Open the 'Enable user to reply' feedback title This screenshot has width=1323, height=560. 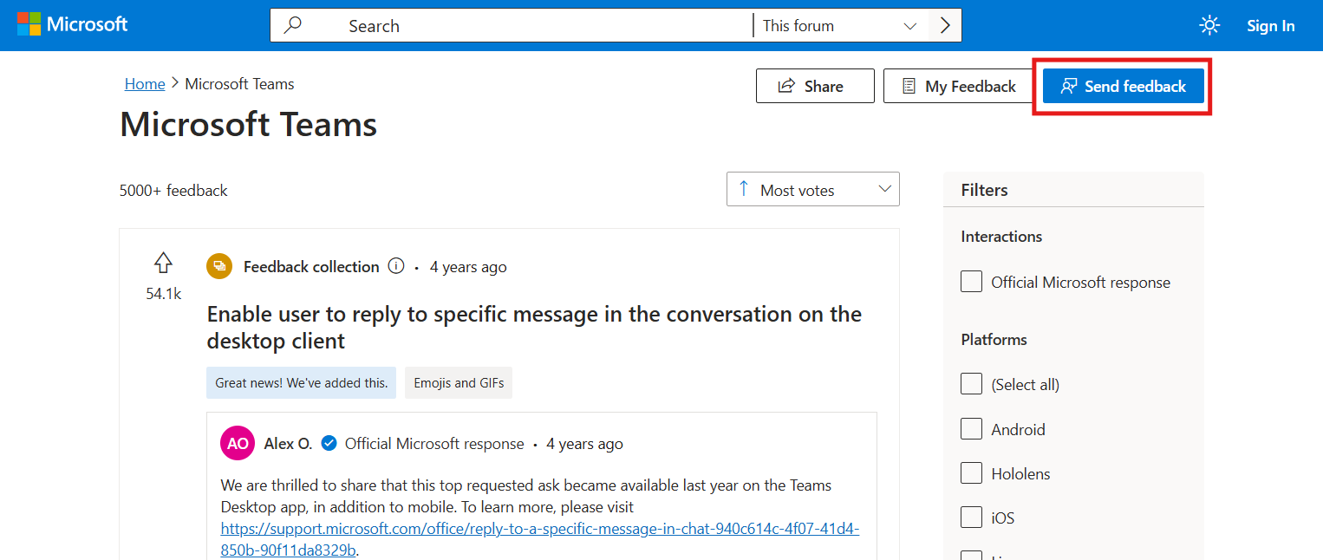click(534, 327)
